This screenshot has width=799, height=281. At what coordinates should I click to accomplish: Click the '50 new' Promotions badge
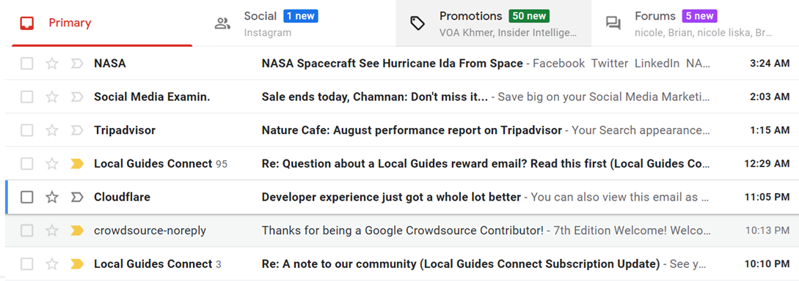pos(530,16)
